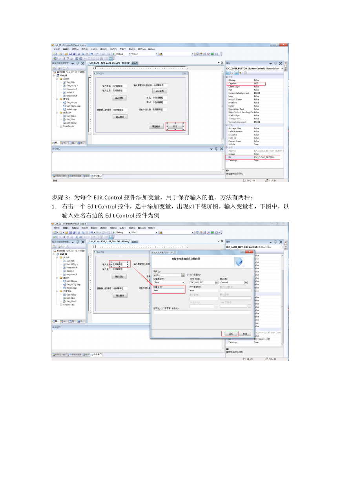Image resolution: width=341 pixels, height=482 pixels.
Task: Switch to 命令窗口 tab in IDC_CLOSE_BUTTON screenshot
Action: [x=97, y=176]
